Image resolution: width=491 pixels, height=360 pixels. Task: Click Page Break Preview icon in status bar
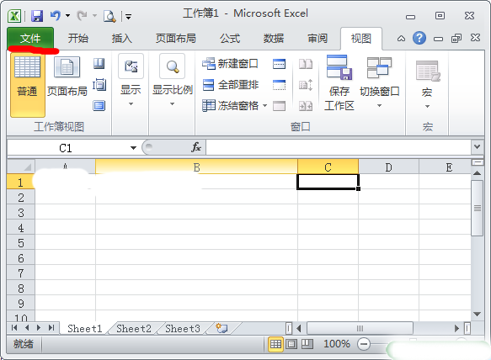click(x=307, y=344)
